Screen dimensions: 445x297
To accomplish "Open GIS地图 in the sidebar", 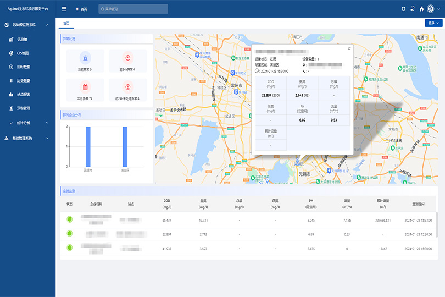I will pos(23,53).
